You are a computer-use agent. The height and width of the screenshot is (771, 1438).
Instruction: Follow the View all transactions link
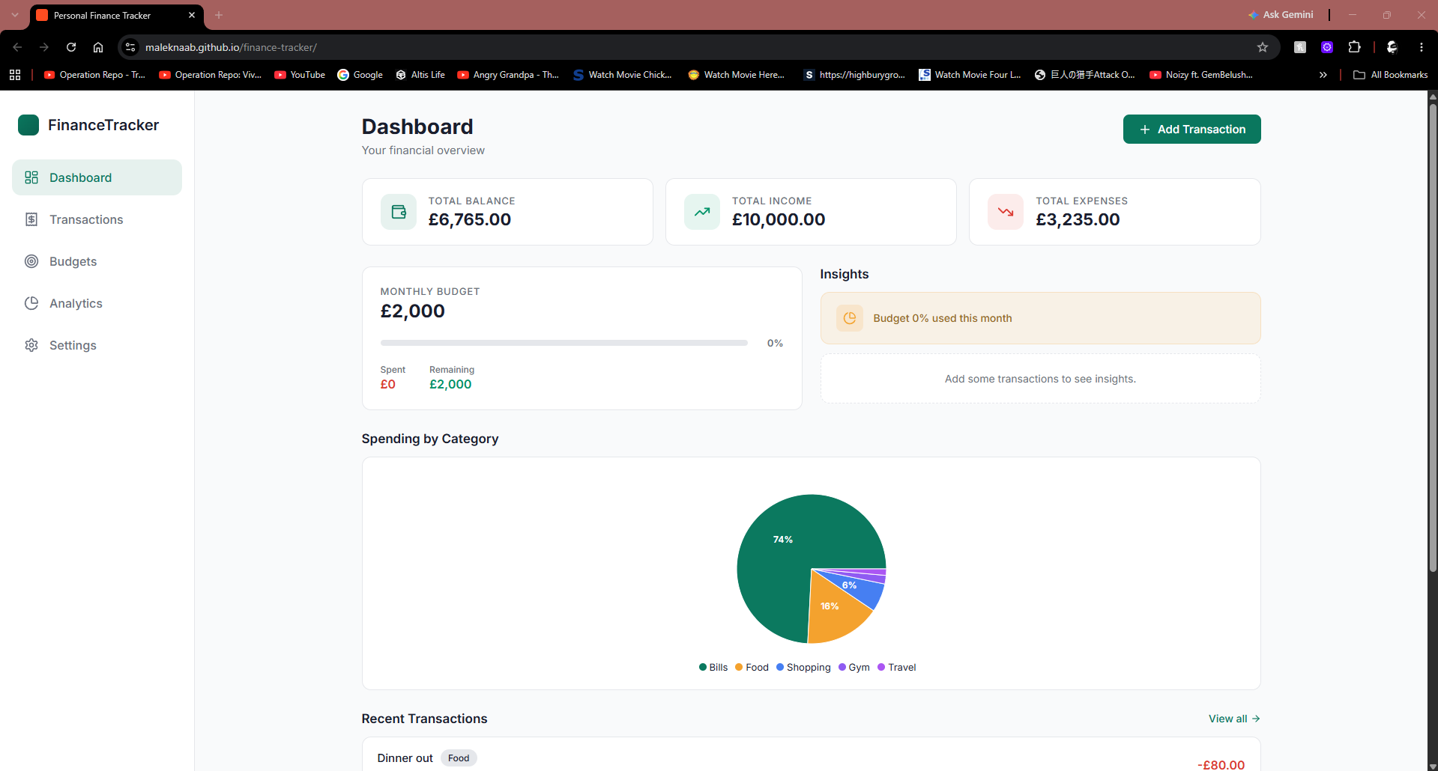[x=1234, y=719]
